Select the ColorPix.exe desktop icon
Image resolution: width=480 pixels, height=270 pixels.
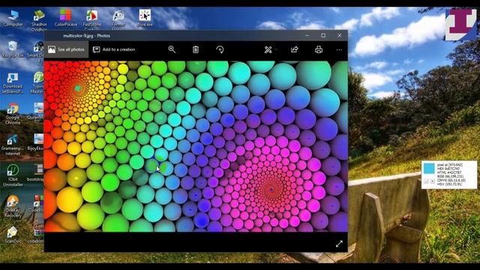tap(65, 18)
